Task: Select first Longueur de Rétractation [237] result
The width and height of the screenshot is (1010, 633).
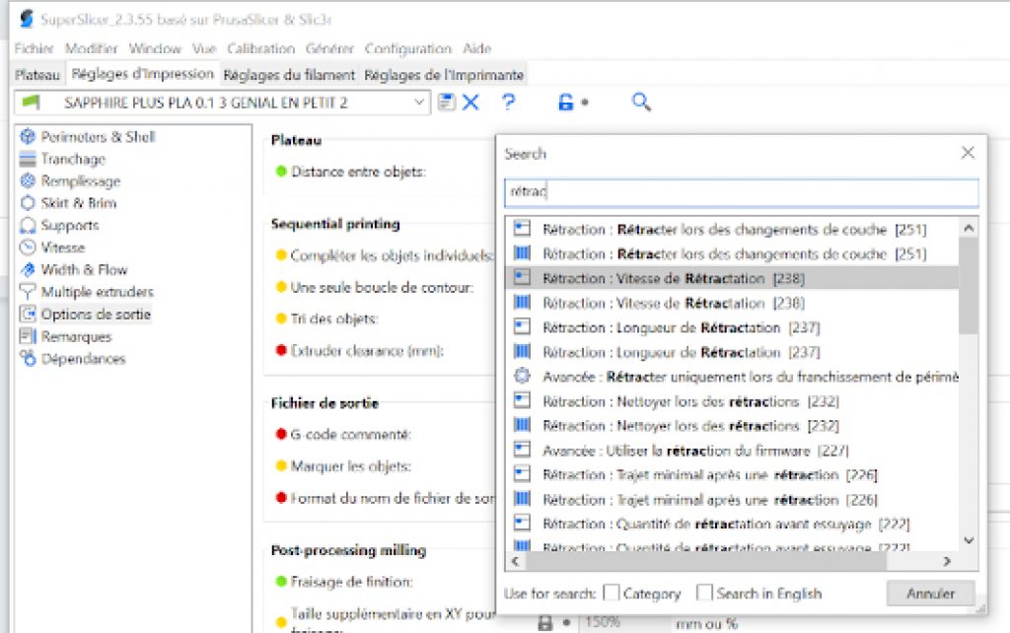Action: (733, 327)
